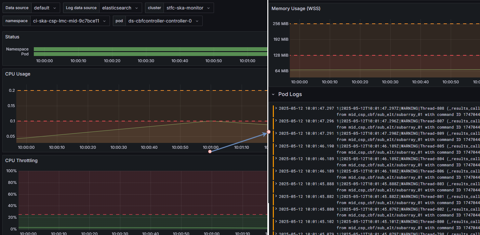
Task: Click the 20% CPU Throttling axis label
Action: pos(12,217)
